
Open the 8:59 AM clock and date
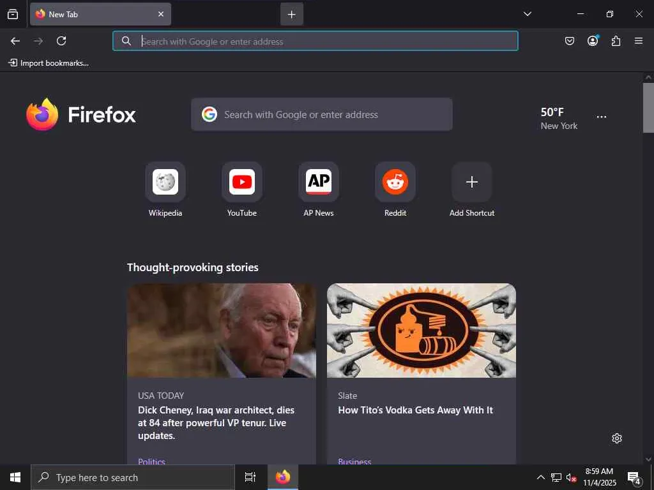pyautogui.click(x=599, y=477)
